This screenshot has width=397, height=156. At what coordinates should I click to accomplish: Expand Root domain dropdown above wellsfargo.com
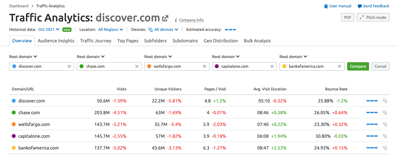158,56
